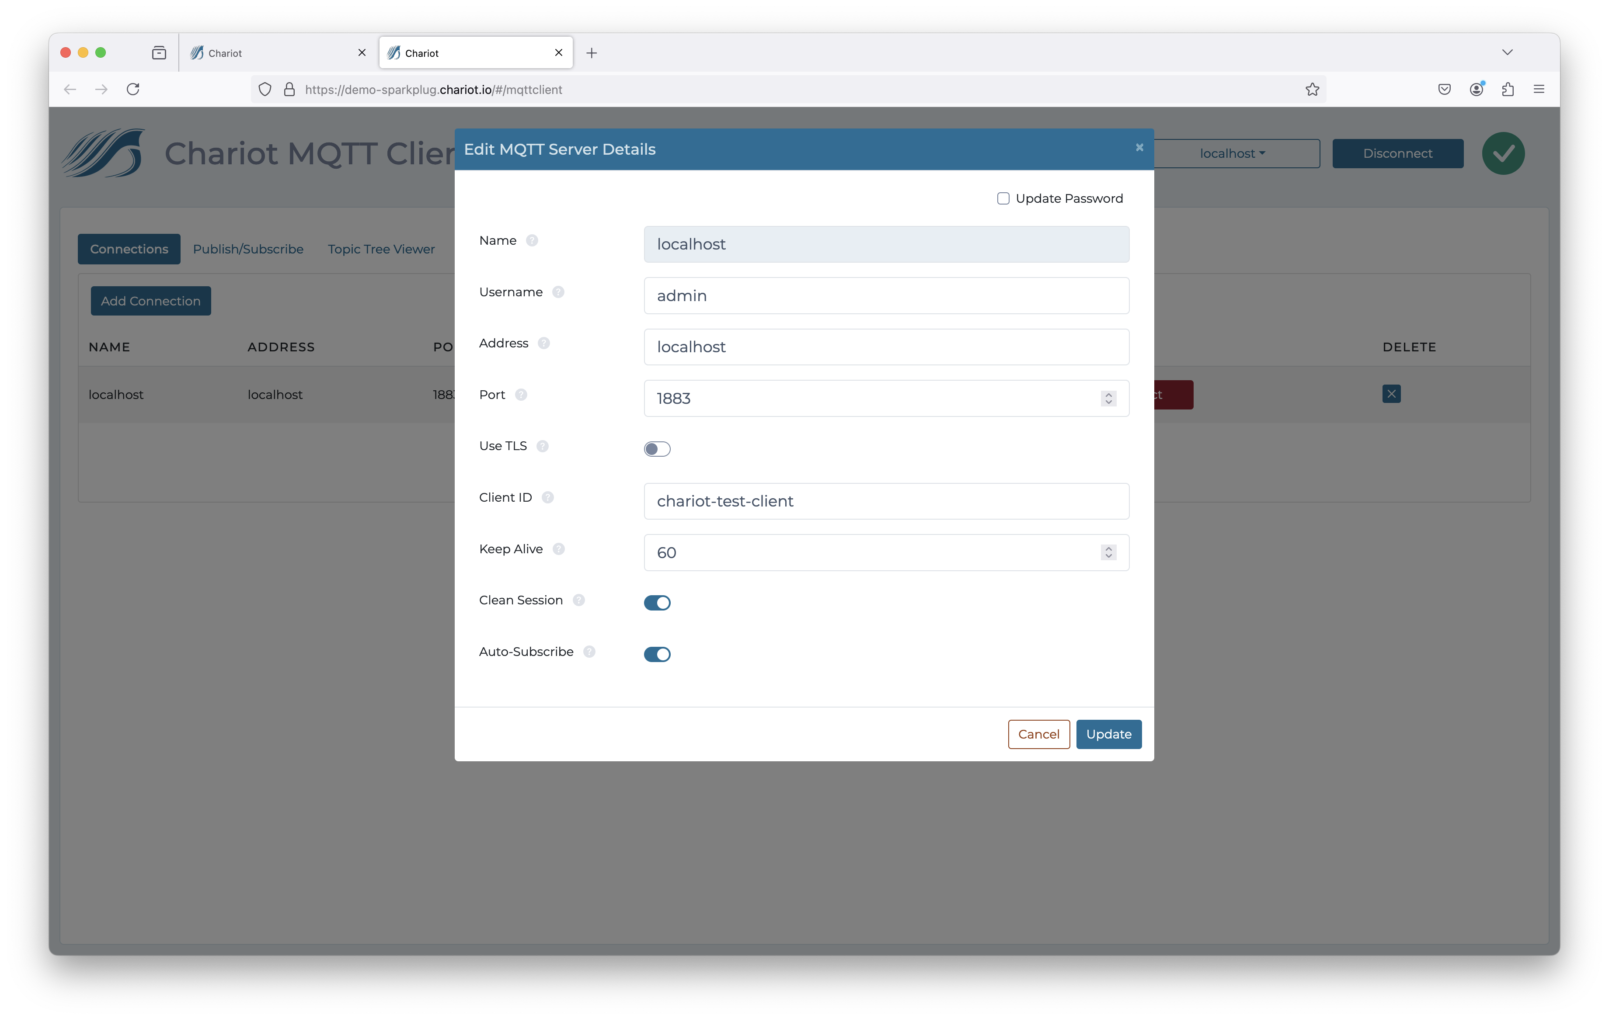The image size is (1609, 1020).
Task: Bookmark this page with the star icon
Action: pos(1312,90)
